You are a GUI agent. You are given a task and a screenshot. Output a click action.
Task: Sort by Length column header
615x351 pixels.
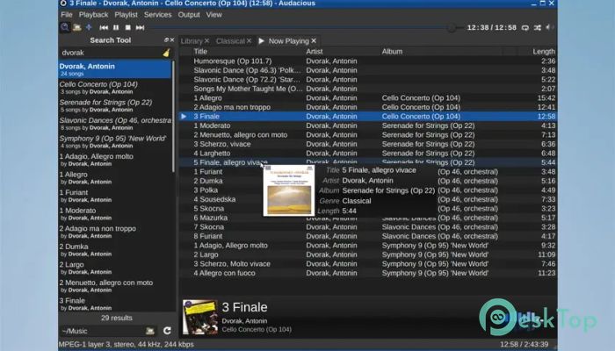pos(544,51)
